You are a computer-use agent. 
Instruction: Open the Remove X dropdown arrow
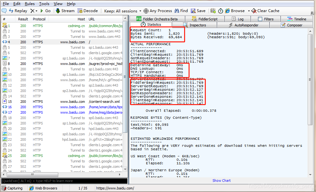37,11
